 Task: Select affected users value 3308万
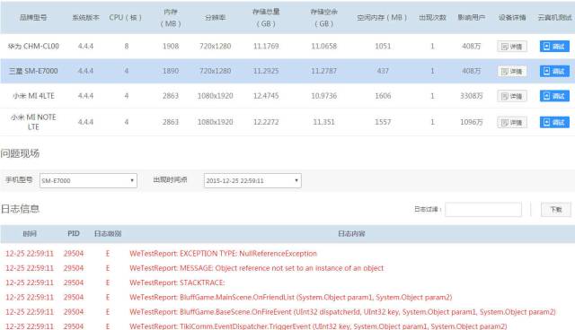[x=471, y=96]
